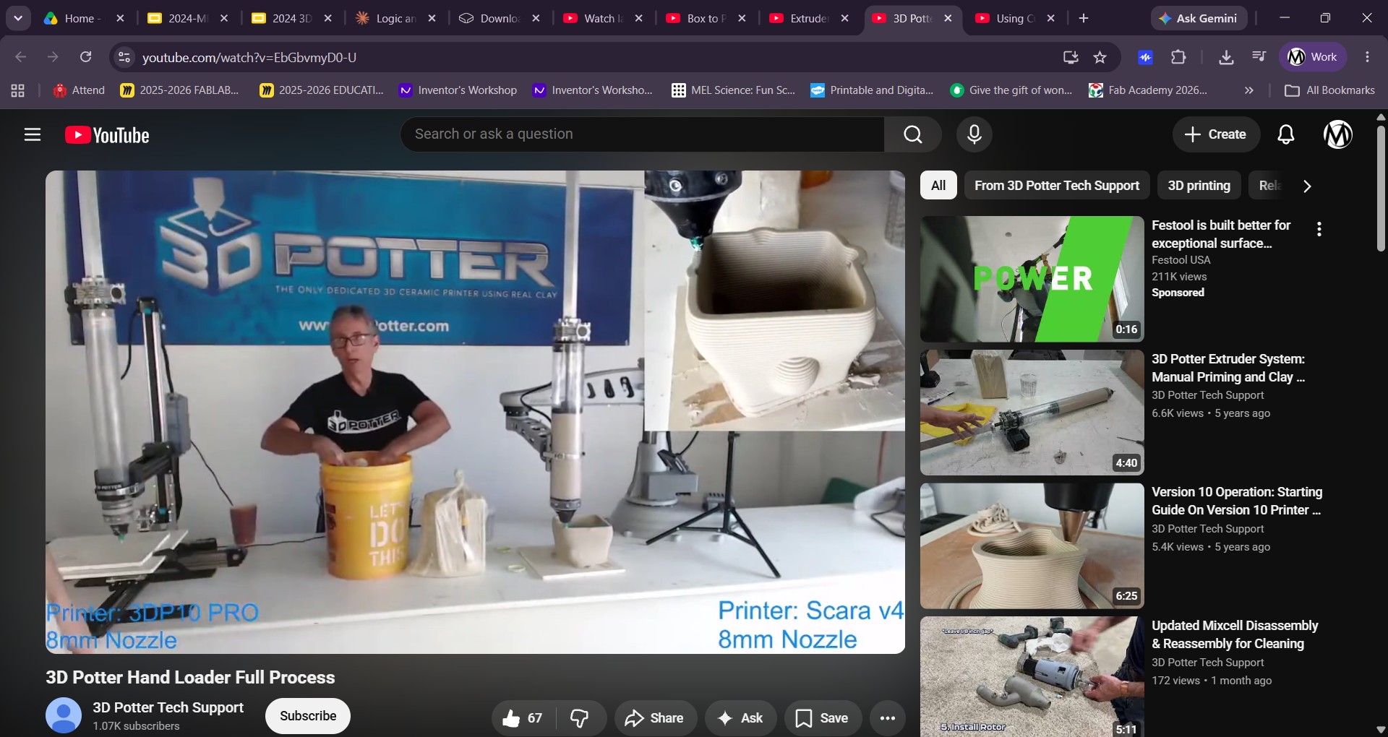View site information icon in address bar

pyautogui.click(x=124, y=57)
